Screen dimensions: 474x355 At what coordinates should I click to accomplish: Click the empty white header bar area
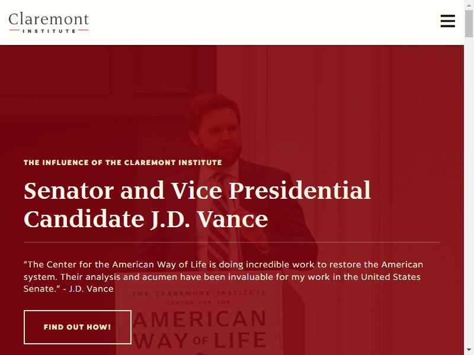(263, 22)
